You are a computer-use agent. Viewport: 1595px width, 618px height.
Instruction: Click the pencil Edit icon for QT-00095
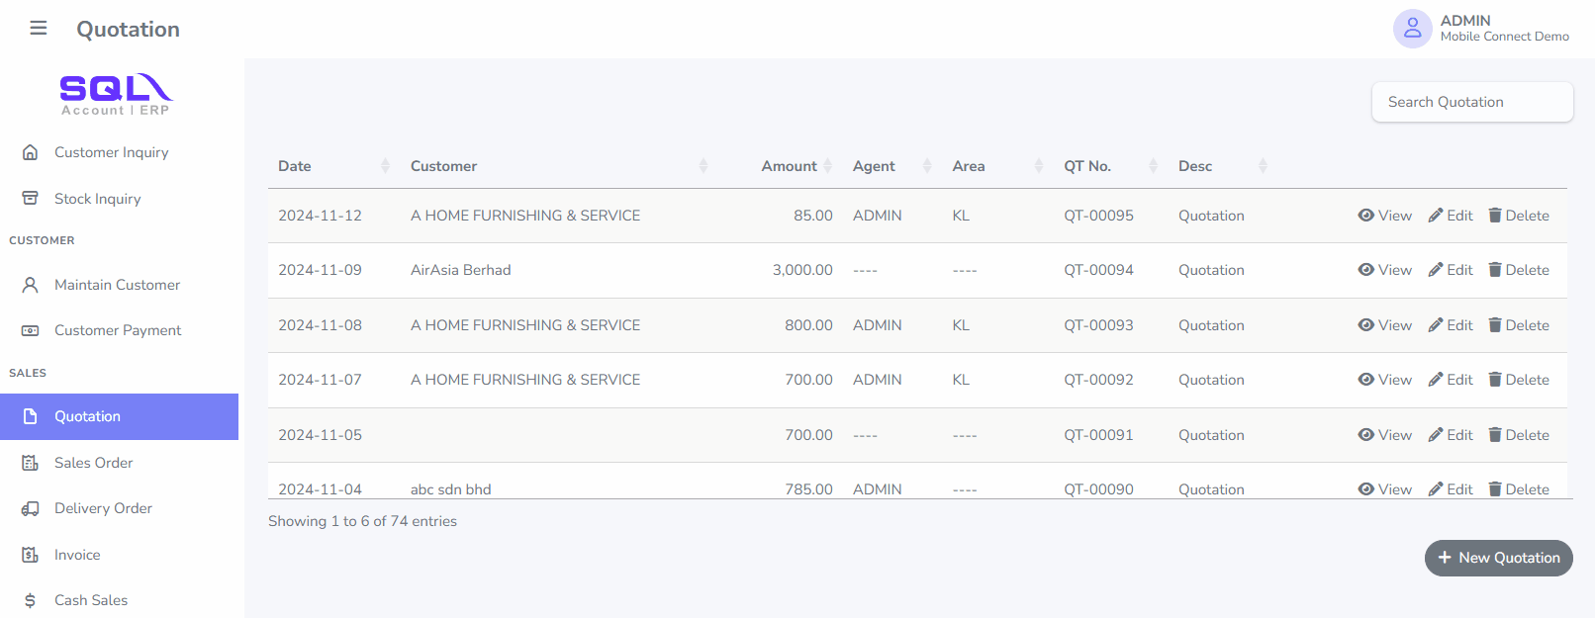coord(1436,216)
